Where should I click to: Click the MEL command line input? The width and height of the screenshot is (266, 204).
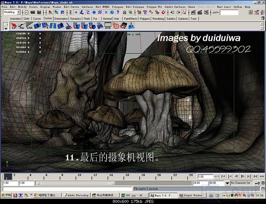pos(67,189)
